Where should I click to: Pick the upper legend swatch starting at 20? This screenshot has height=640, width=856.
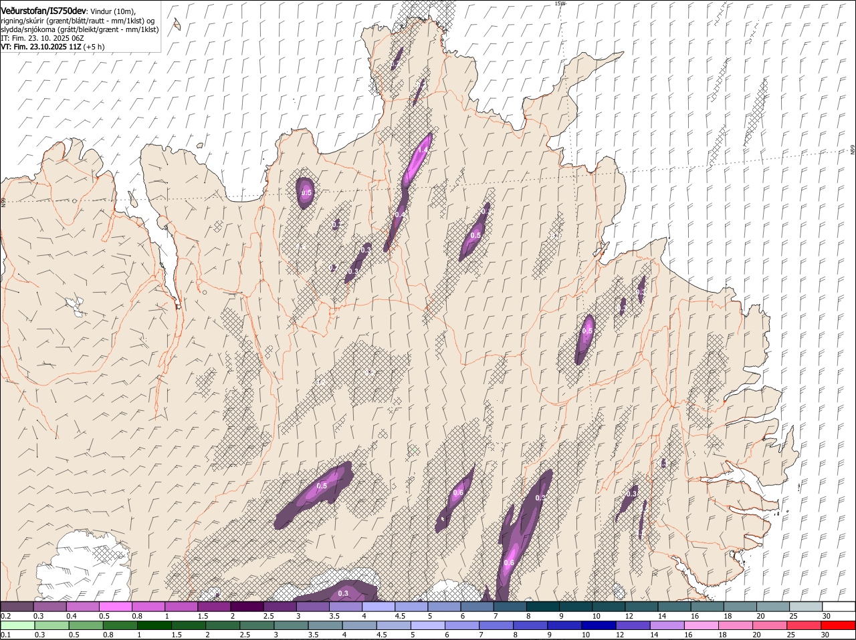(x=772, y=606)
